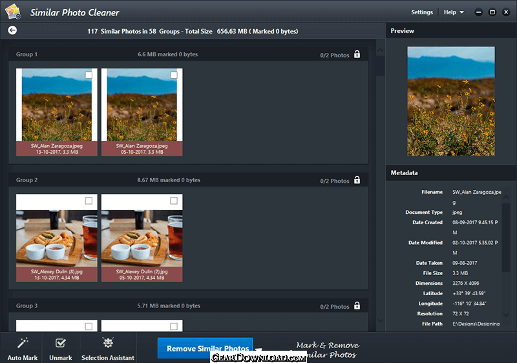The height and width of the screenshot is (363, 517).
Task: Toggle the lock icon for Group 1
Action: 357,54
